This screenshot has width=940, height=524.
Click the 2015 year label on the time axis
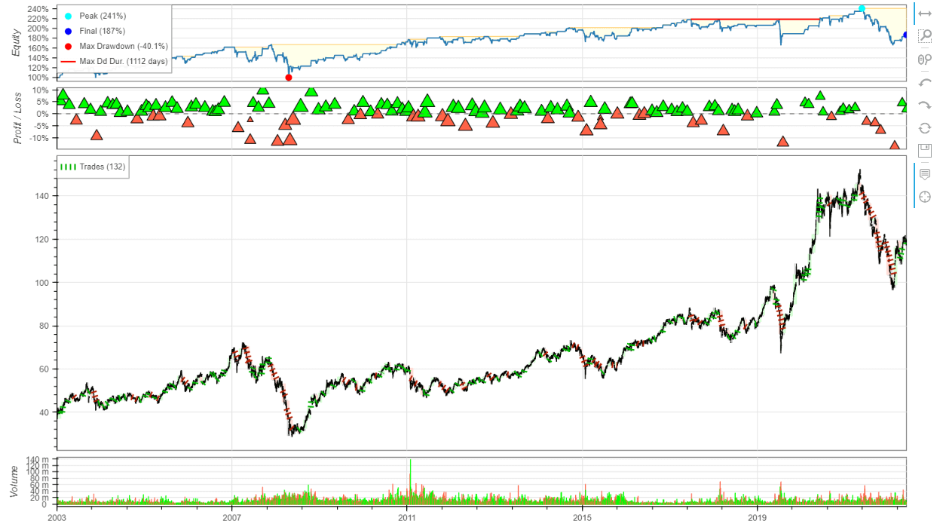point(582,518)
